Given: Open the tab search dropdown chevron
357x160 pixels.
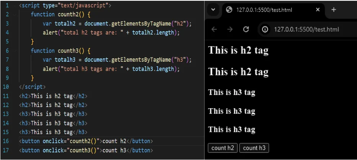Looking at the screenshot, I should [x=213, y=10].
